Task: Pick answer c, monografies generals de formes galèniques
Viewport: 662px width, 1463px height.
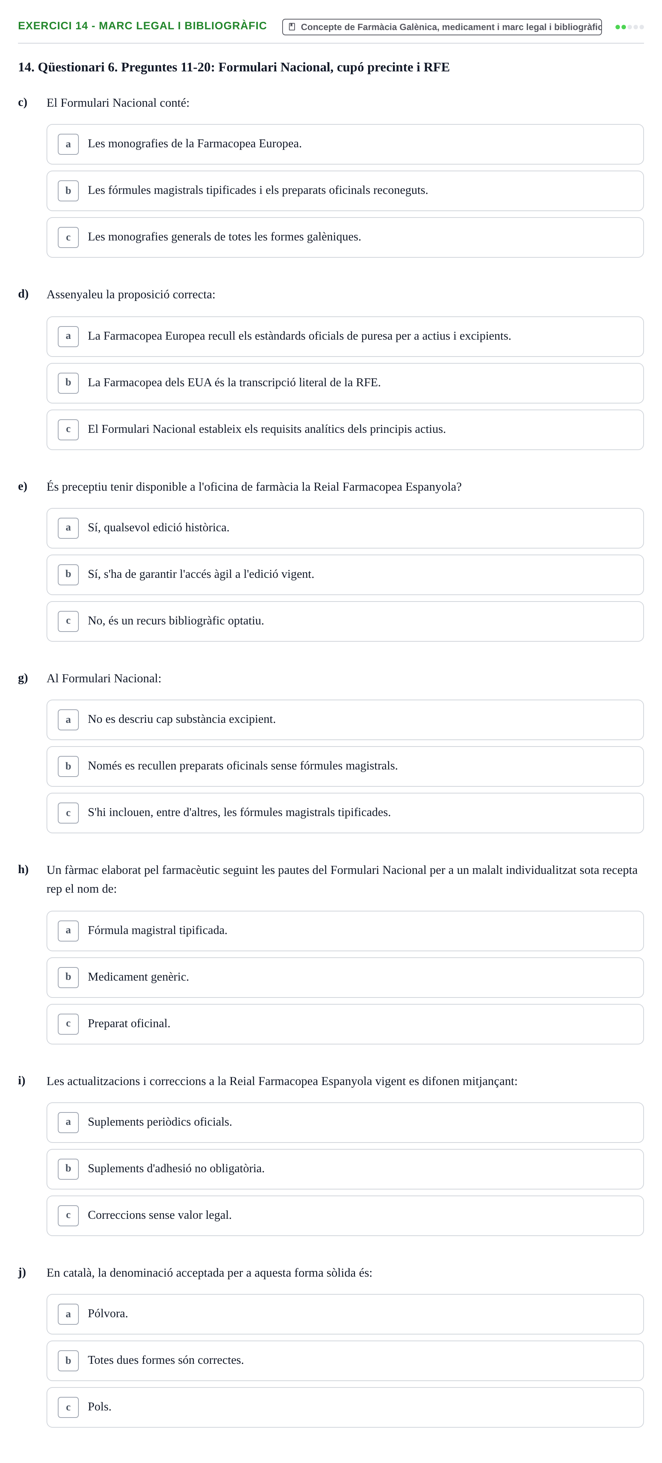Action: [345, 237]
